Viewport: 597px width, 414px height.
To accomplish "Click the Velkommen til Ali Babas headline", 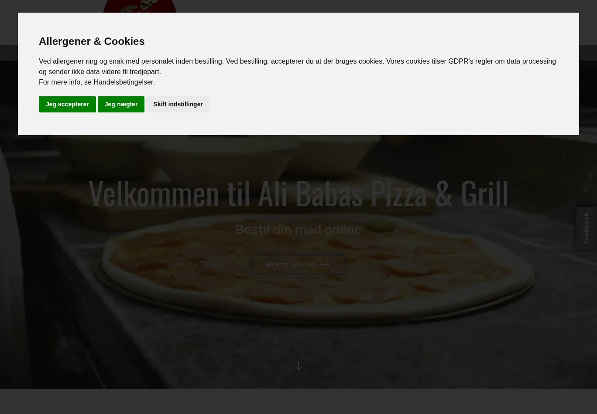I will pyautogui.click(x=298, y=193).
